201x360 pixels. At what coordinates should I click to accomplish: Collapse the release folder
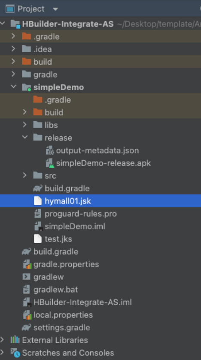pos(25,137)
